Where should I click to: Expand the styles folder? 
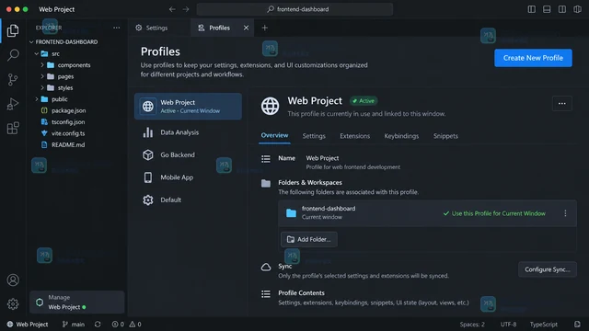tap(42, 88)
